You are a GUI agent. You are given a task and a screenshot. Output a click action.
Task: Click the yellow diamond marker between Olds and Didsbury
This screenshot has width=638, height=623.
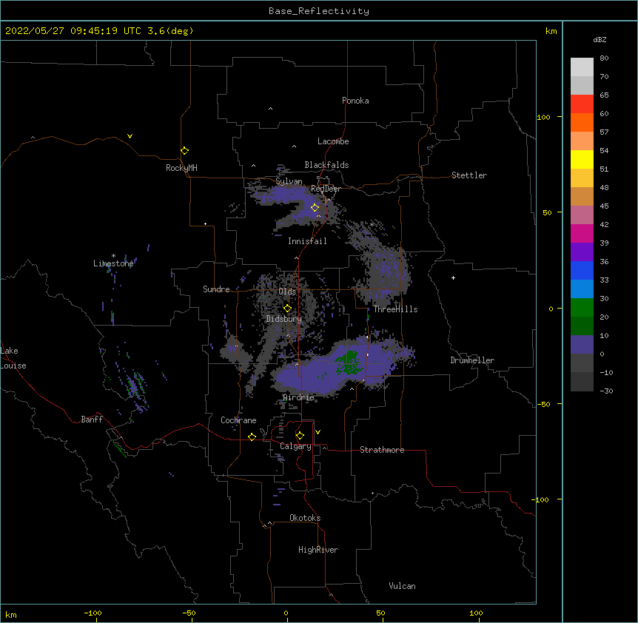(x=287, y=309)
